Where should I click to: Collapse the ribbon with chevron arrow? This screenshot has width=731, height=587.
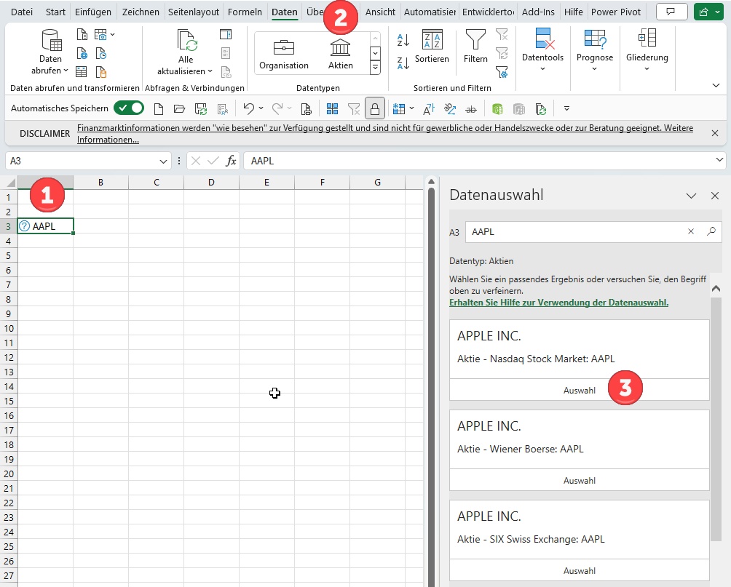716,85
